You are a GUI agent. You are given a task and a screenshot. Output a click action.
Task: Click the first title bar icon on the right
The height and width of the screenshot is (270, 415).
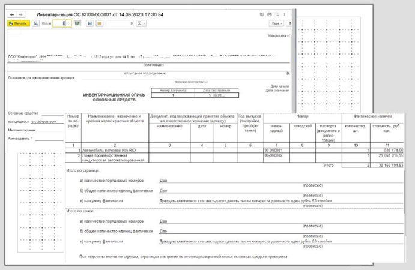pyautogui.click(x=262, y=14)
